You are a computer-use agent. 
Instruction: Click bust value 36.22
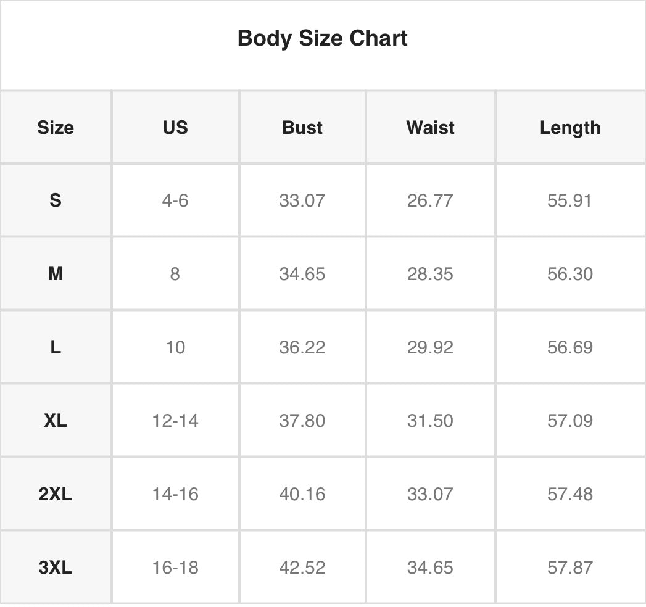302,347
